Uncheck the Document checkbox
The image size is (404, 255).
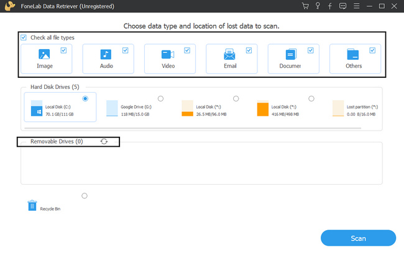[x=311, y=50]
